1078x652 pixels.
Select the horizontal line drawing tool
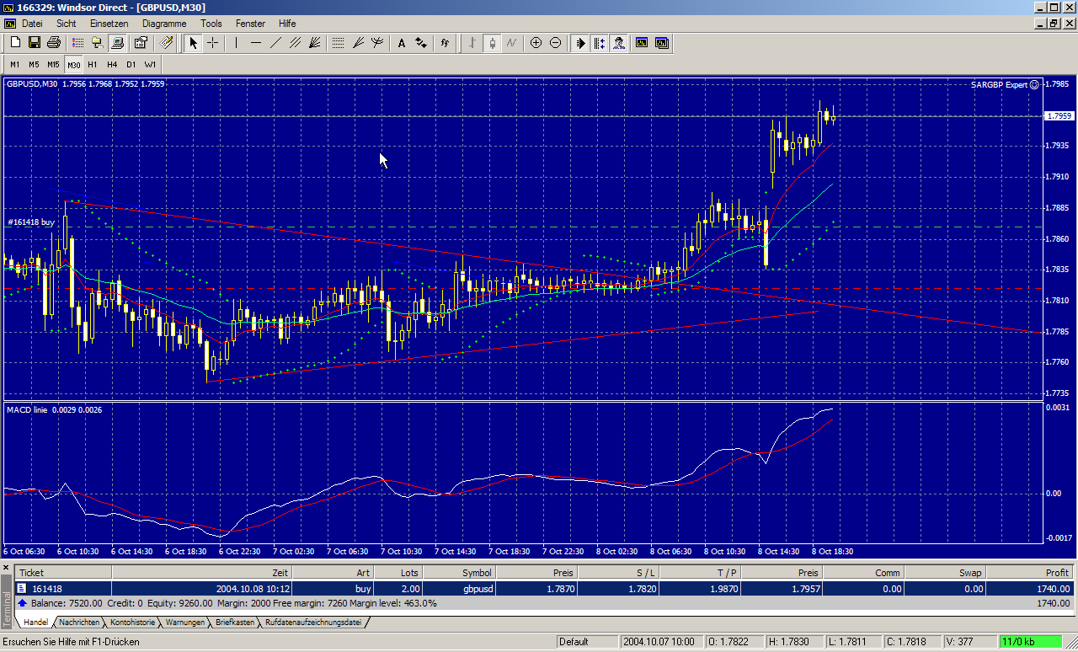tap(256, 43)
